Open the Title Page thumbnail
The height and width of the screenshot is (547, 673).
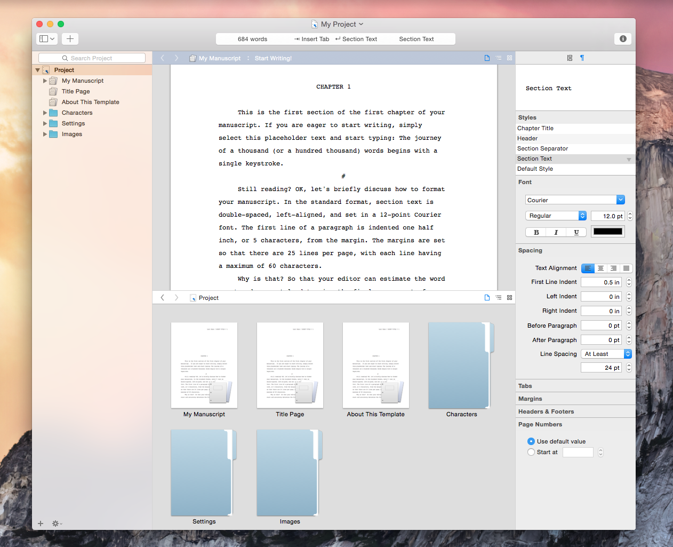pos(290,365)
